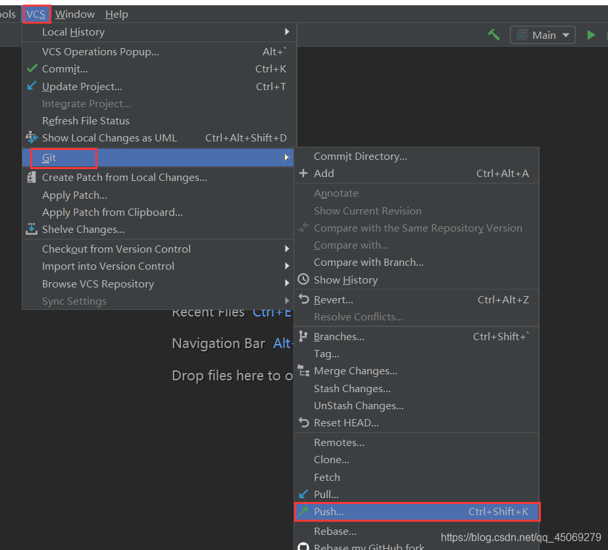Open the Help menu
608x550 pixels.
pos(116,14)
